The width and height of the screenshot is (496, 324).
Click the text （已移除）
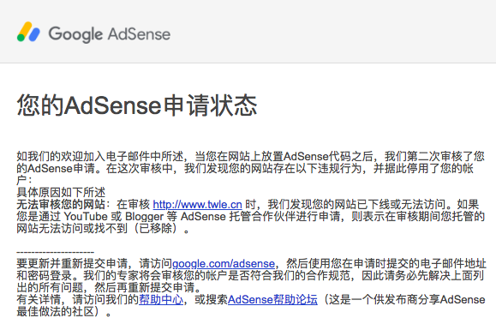tap(155, 229)
